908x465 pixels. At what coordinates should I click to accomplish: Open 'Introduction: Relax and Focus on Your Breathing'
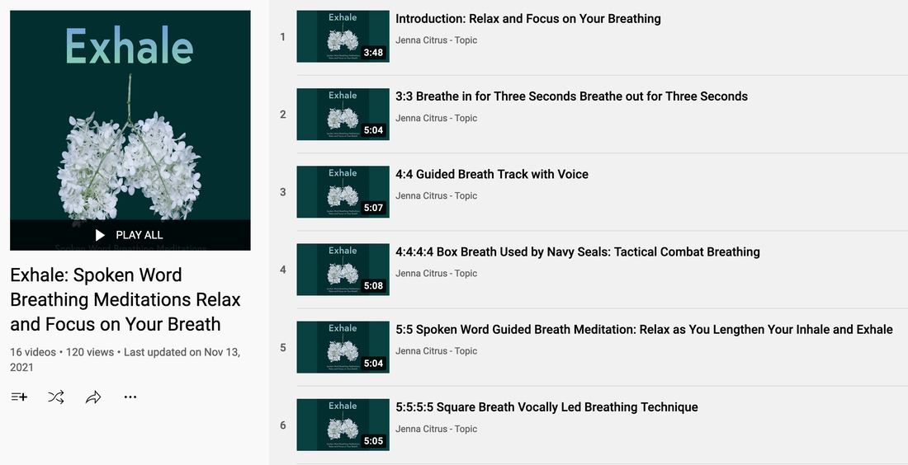click(528, 18)
